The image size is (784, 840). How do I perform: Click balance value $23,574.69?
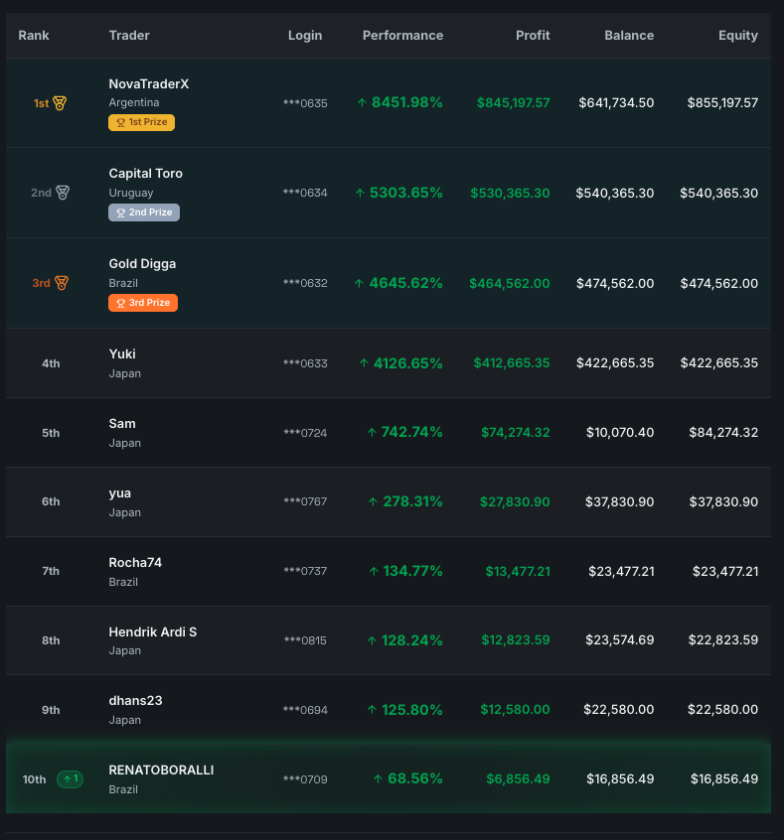[x=619, y=640]
